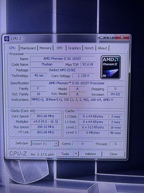
Task: Minimize the CPU-Z window
Action: pyautogui.click(x=102, y=37)
